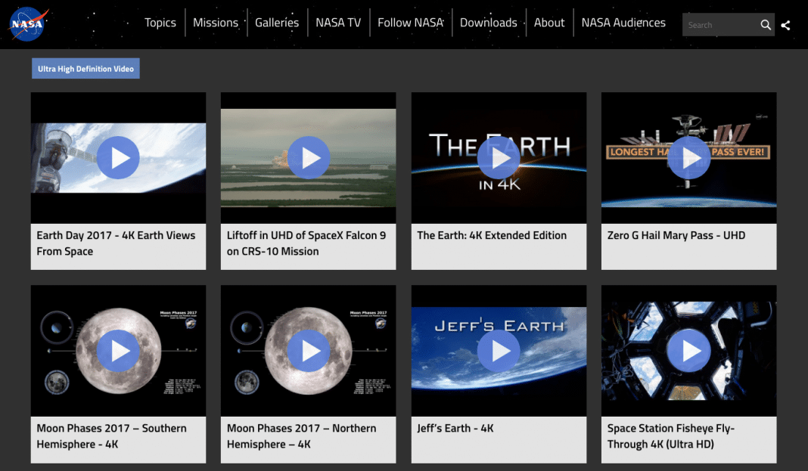
Task: Click the Ultra High Definition Video button
Action: (85, 69)
